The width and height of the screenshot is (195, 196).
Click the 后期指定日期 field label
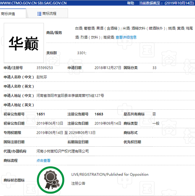click(x=78, y=142)
